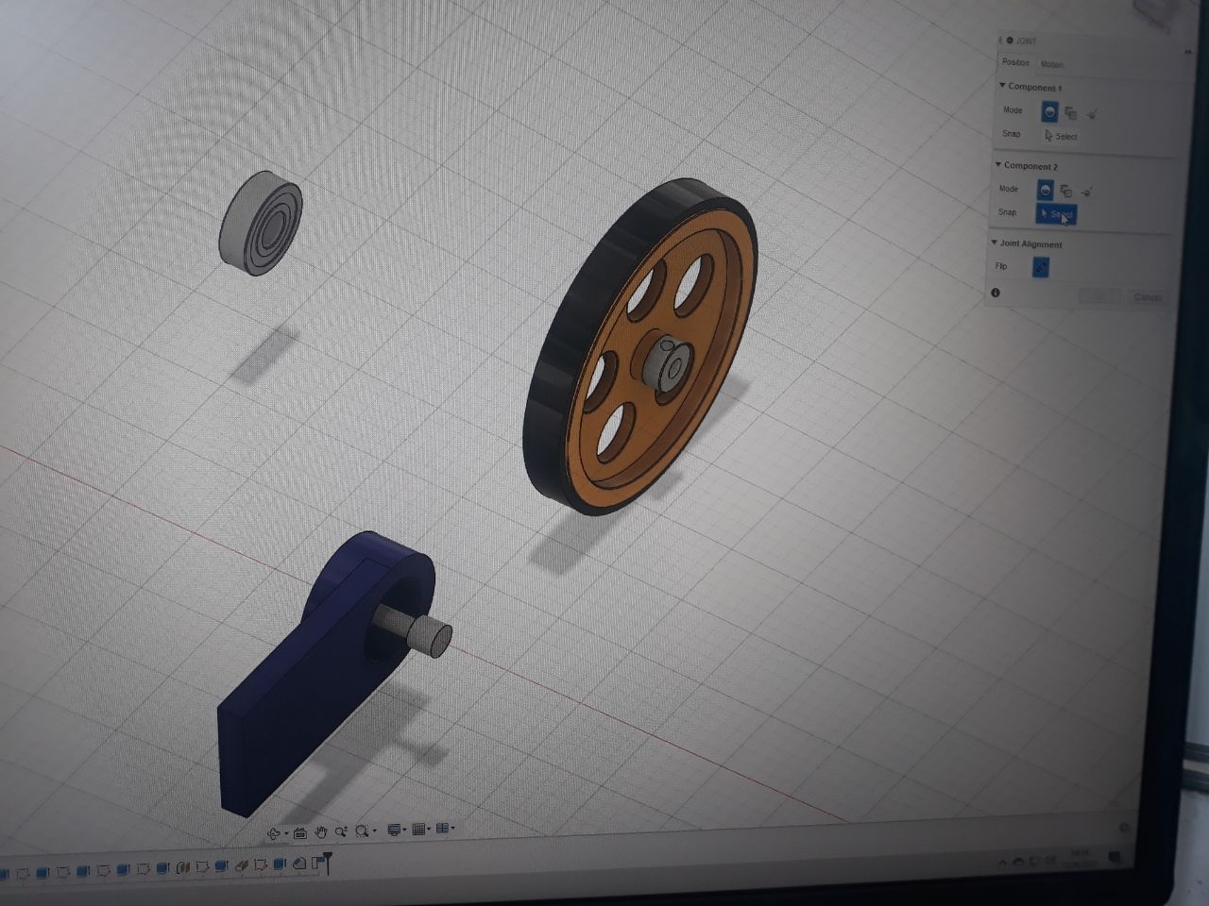The image size is (1209, 906).
Task: Collapse the Component 2 section
Action: 998,164
